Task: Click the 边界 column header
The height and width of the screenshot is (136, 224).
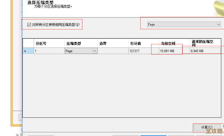Action: click(x=113, y=43)
